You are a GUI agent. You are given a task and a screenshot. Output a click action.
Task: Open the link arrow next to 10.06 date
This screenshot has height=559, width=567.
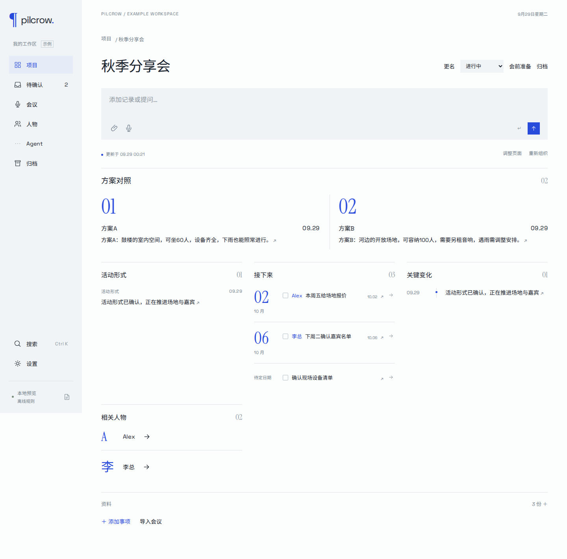pyautogui.click(x=382, y=338)
